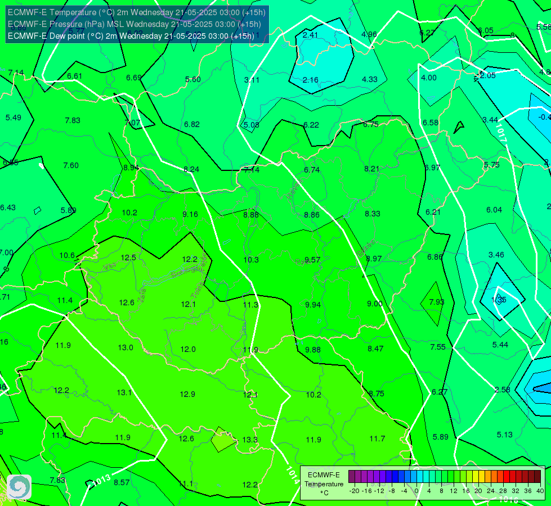Click the 4.96 temperature value
This screenshot has height=506, width=551.
pyautogui.click(x=369, y=34)
